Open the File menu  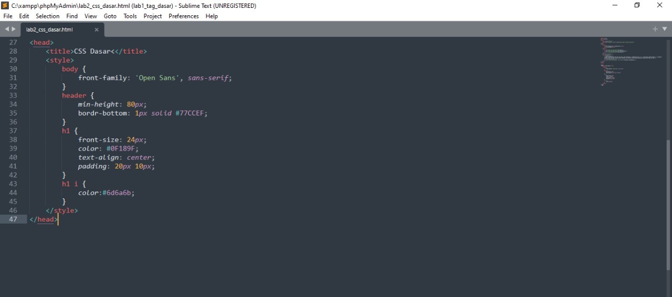pos(8,16)
